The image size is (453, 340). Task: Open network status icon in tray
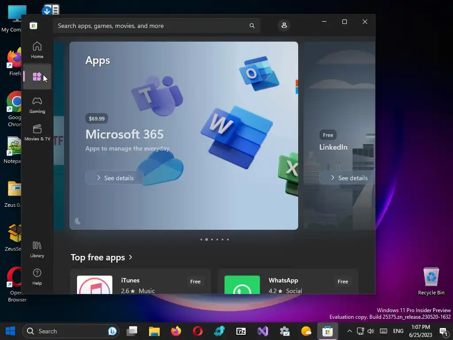tap(360, 331)
